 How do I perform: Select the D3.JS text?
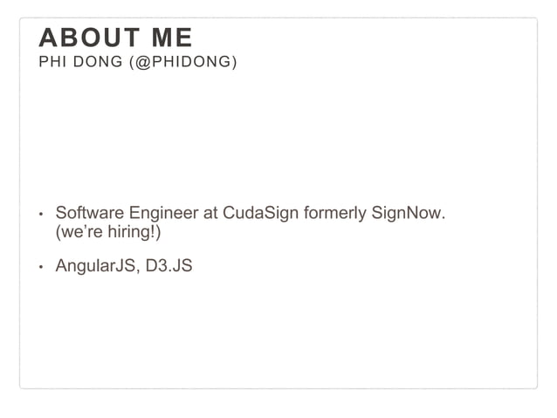169,265
